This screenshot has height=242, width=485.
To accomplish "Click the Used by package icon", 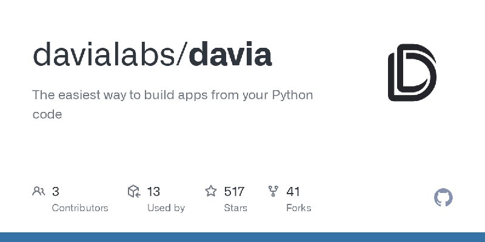I will pyautogui.click(x=134, y=191).
